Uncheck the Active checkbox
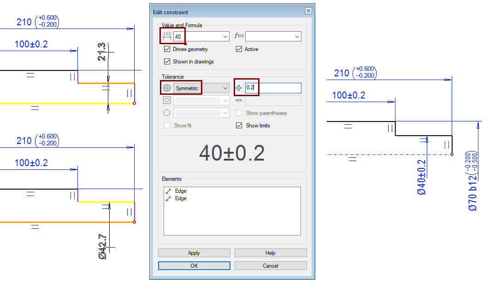Screen dimensions: 489x282 click(239, 49)
